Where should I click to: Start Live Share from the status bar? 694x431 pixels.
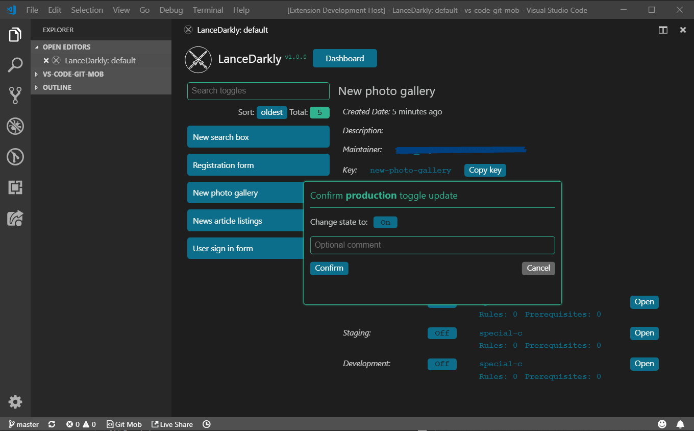coord(172,424)
